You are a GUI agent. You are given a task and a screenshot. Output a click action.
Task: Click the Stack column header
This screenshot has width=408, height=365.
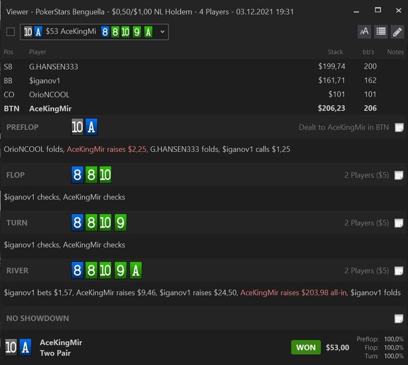click(x=335, y=52)
